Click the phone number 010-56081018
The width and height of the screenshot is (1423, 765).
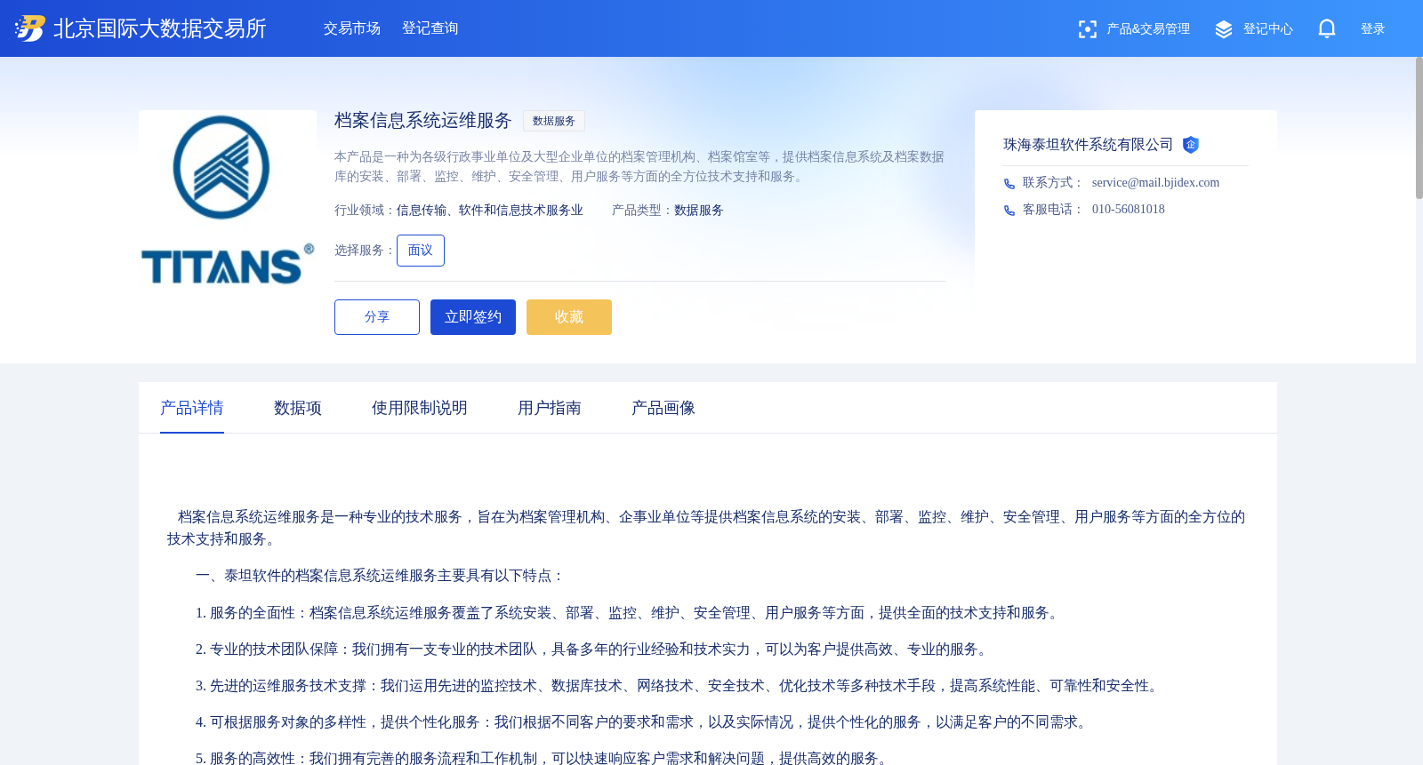point(1128,210)
